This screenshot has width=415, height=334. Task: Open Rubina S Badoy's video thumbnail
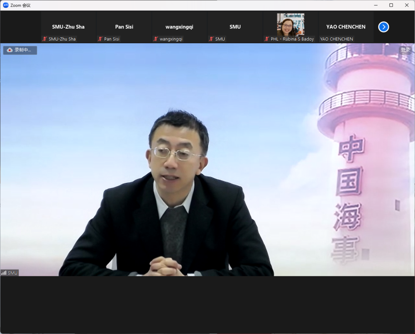click(290, 25)
